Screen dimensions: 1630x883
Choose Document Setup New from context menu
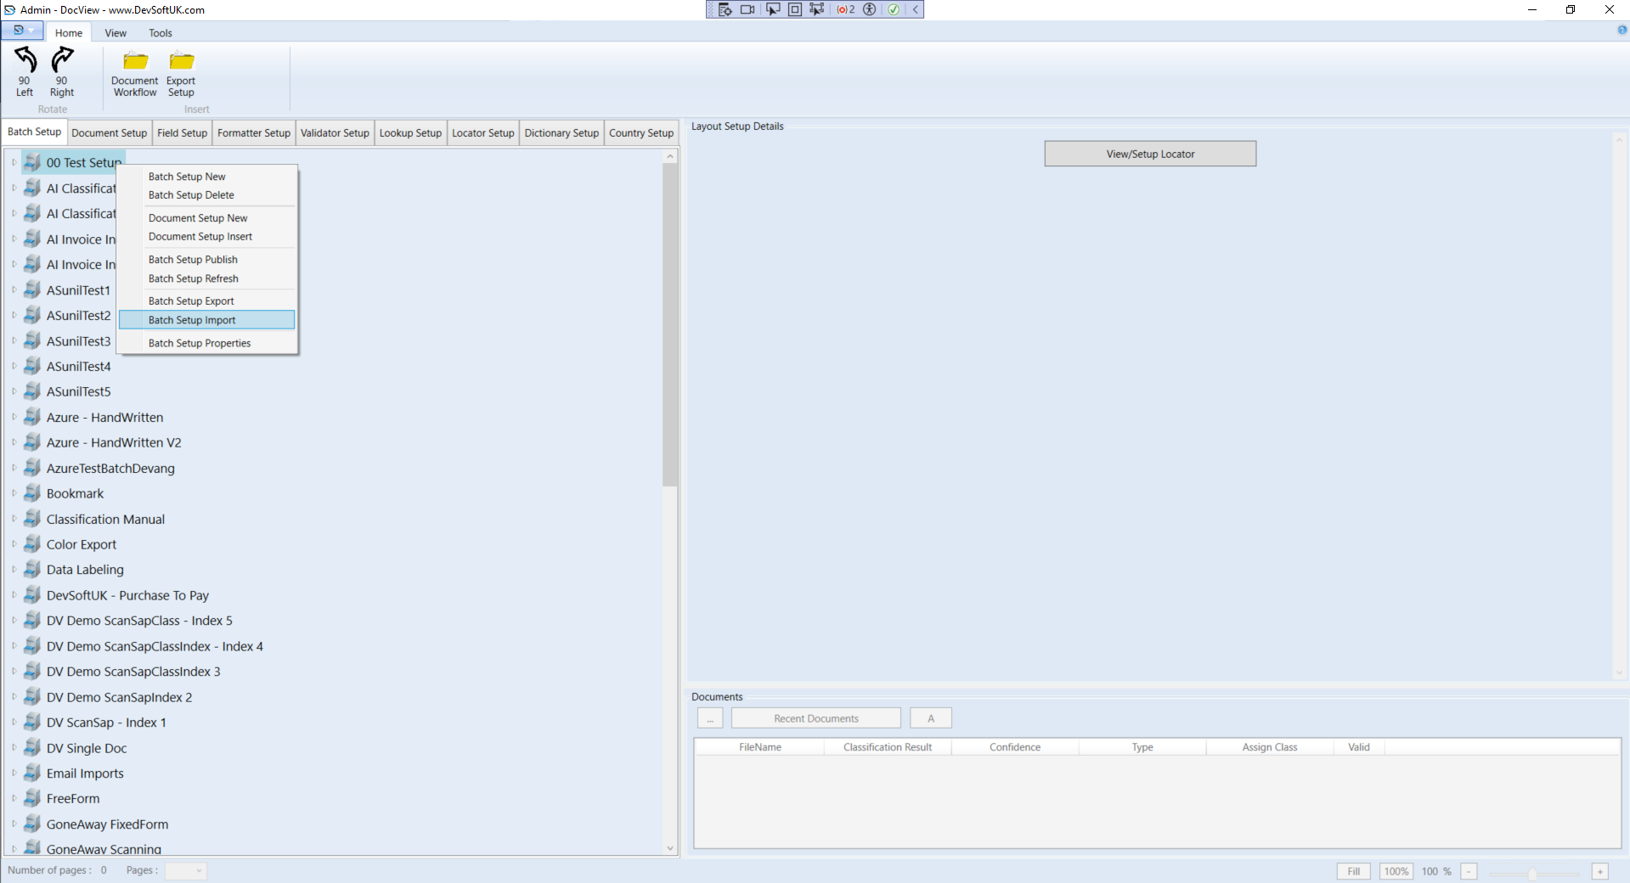click(206, 218)
